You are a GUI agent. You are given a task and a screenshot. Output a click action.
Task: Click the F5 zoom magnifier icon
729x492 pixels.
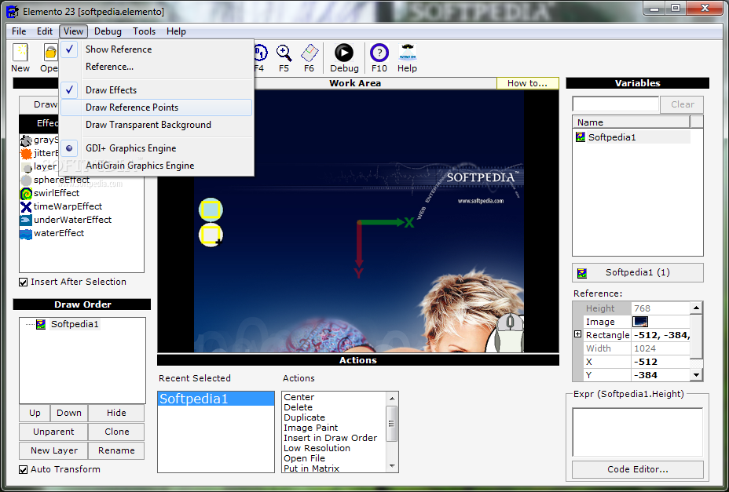pyautogui.click(x=284, y=53)
